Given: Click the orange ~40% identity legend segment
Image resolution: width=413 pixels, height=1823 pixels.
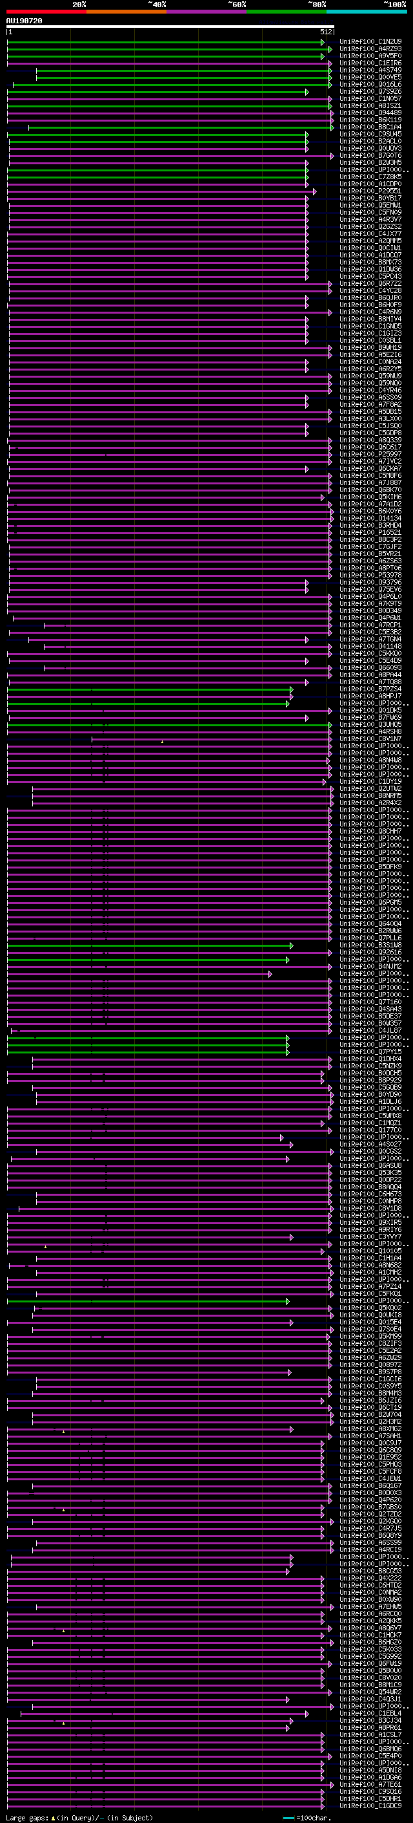Looking at the screenshot, I should tap(126, 12).
